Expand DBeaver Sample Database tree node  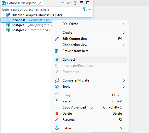pyautogui.click(x=3, y=15)
